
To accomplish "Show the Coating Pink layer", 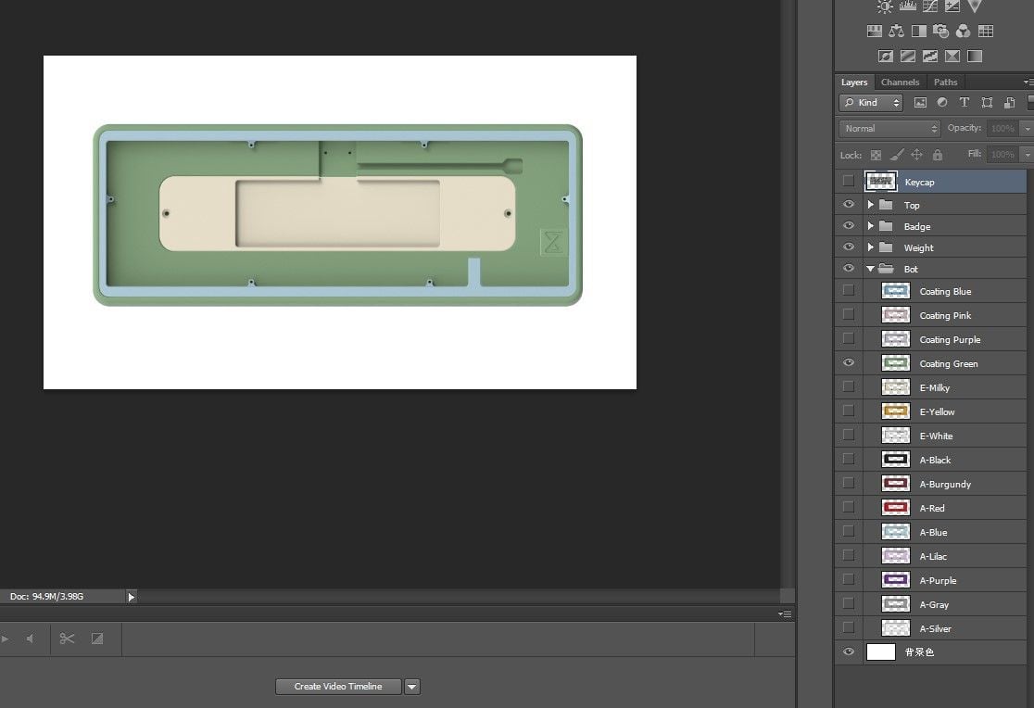I will point(849,315).
